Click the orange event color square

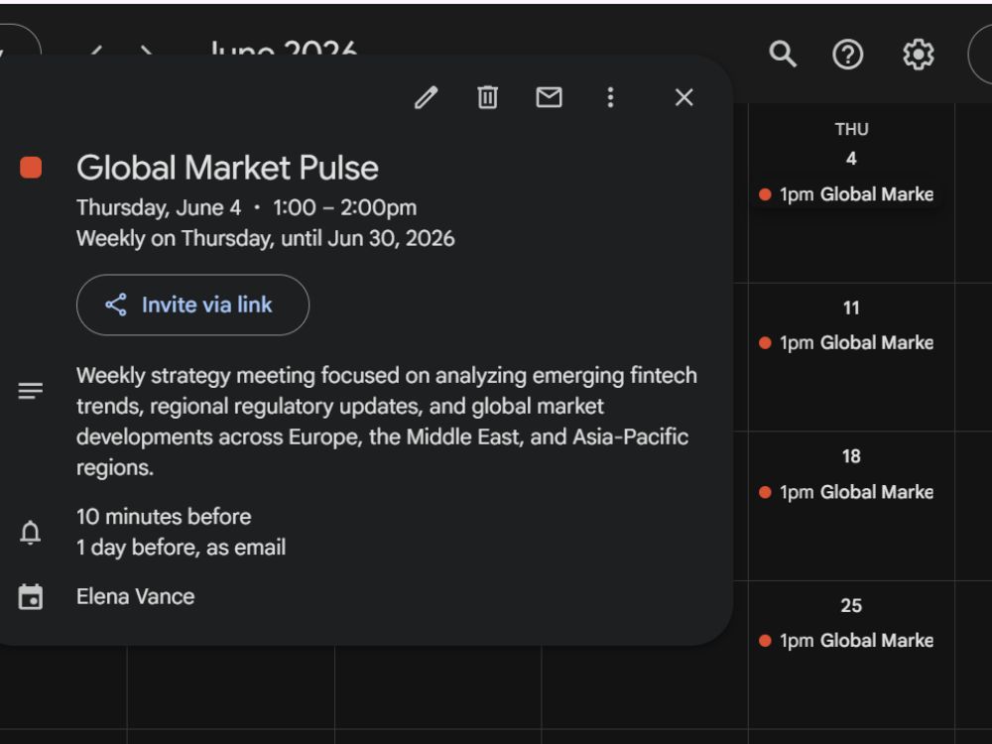(31, 168)
